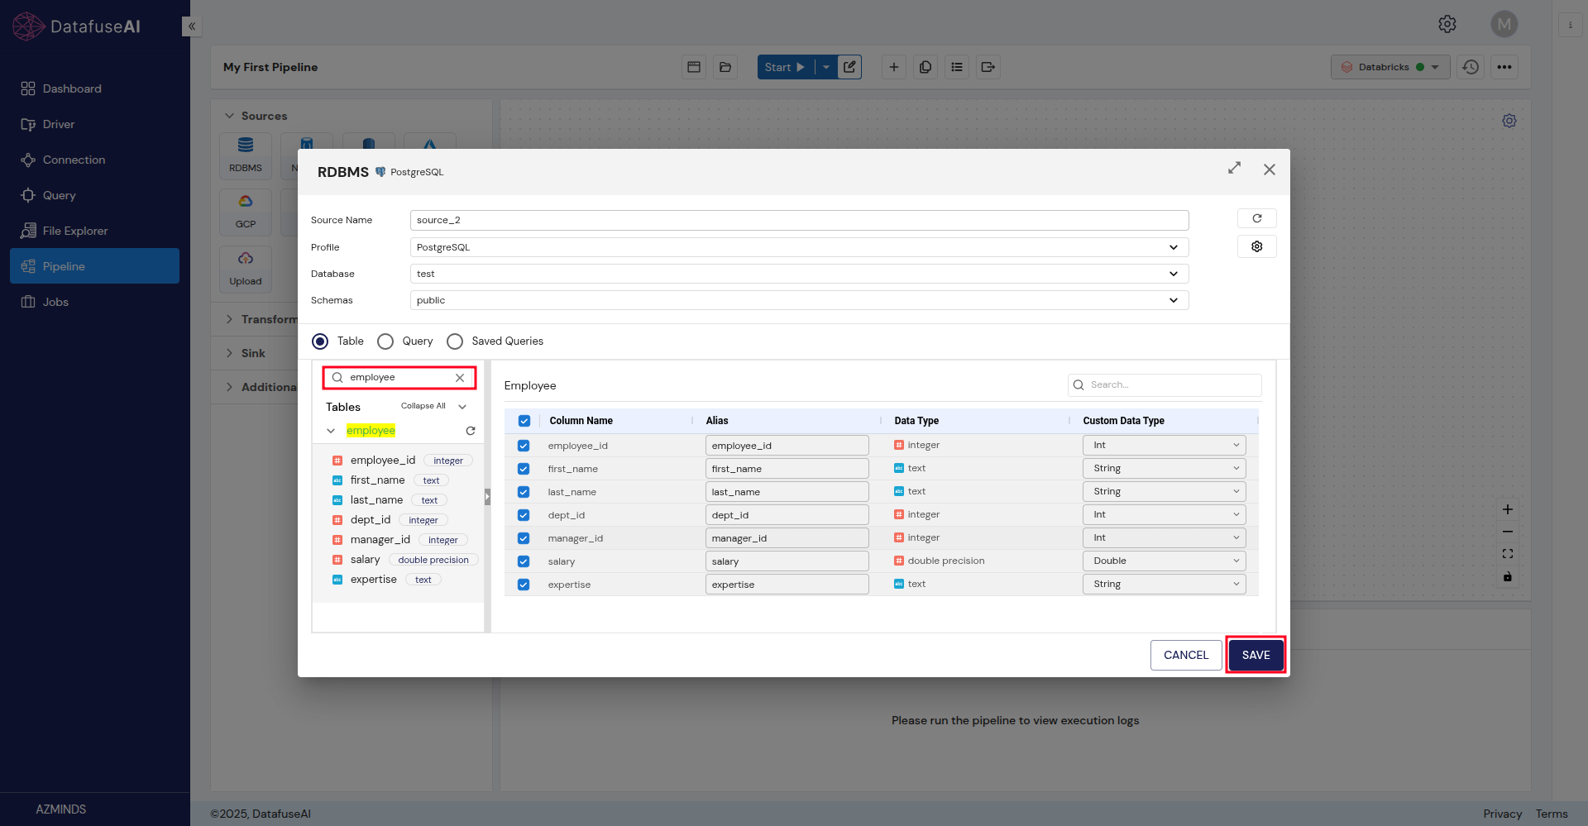
Task: Expand the RDBMS dialog to fullscreen
Action: click(1234, 168)
